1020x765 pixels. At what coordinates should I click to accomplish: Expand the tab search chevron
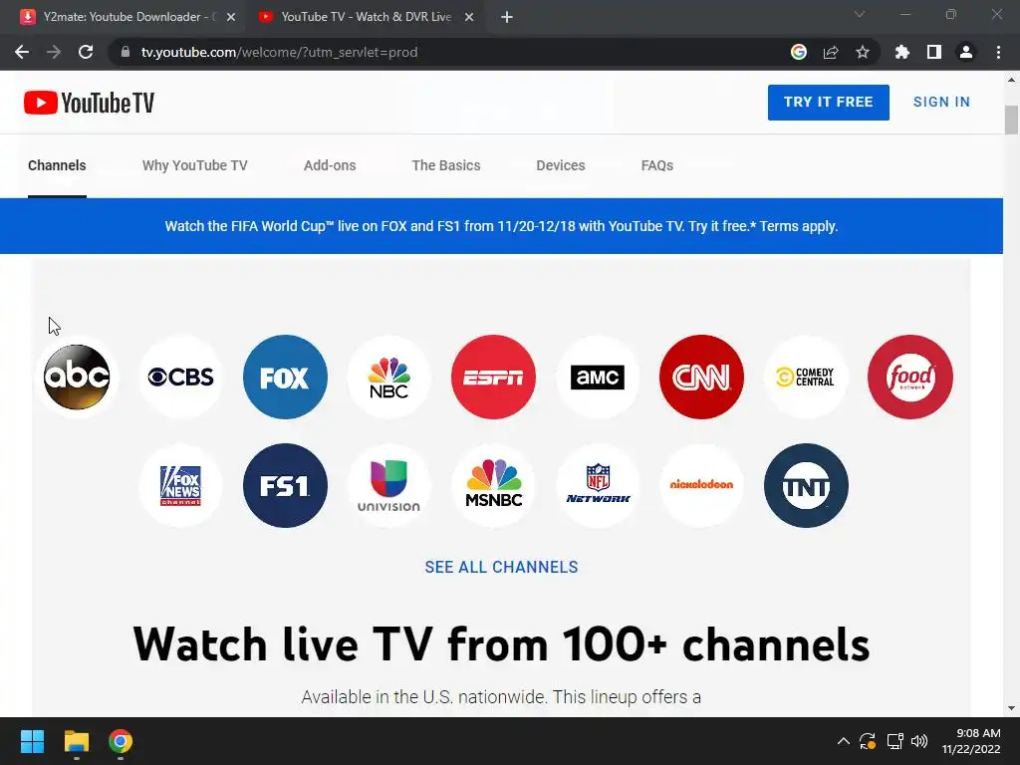point(860,14)
